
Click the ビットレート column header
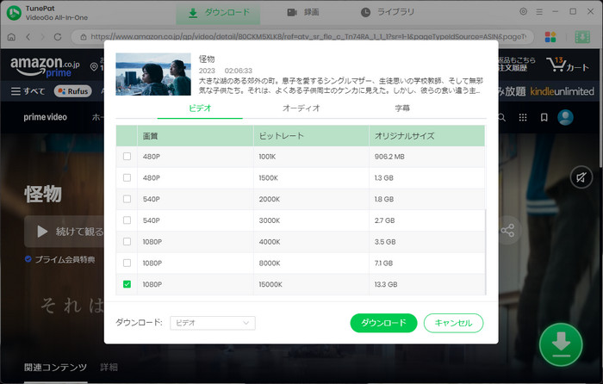(x=311, y=136)
